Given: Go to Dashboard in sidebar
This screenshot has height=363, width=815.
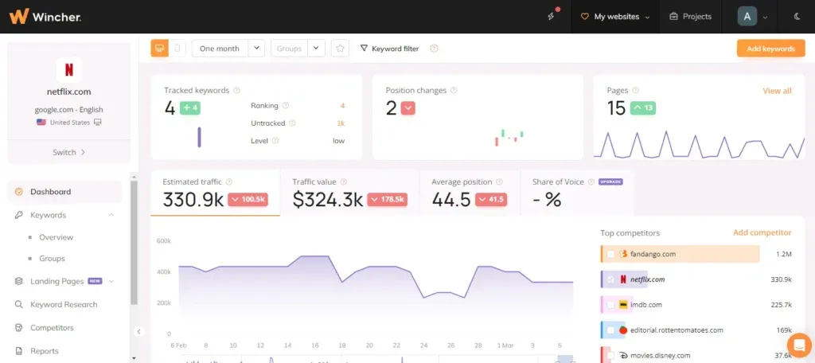Looking at the screenshot, I should tap(64, 191).
